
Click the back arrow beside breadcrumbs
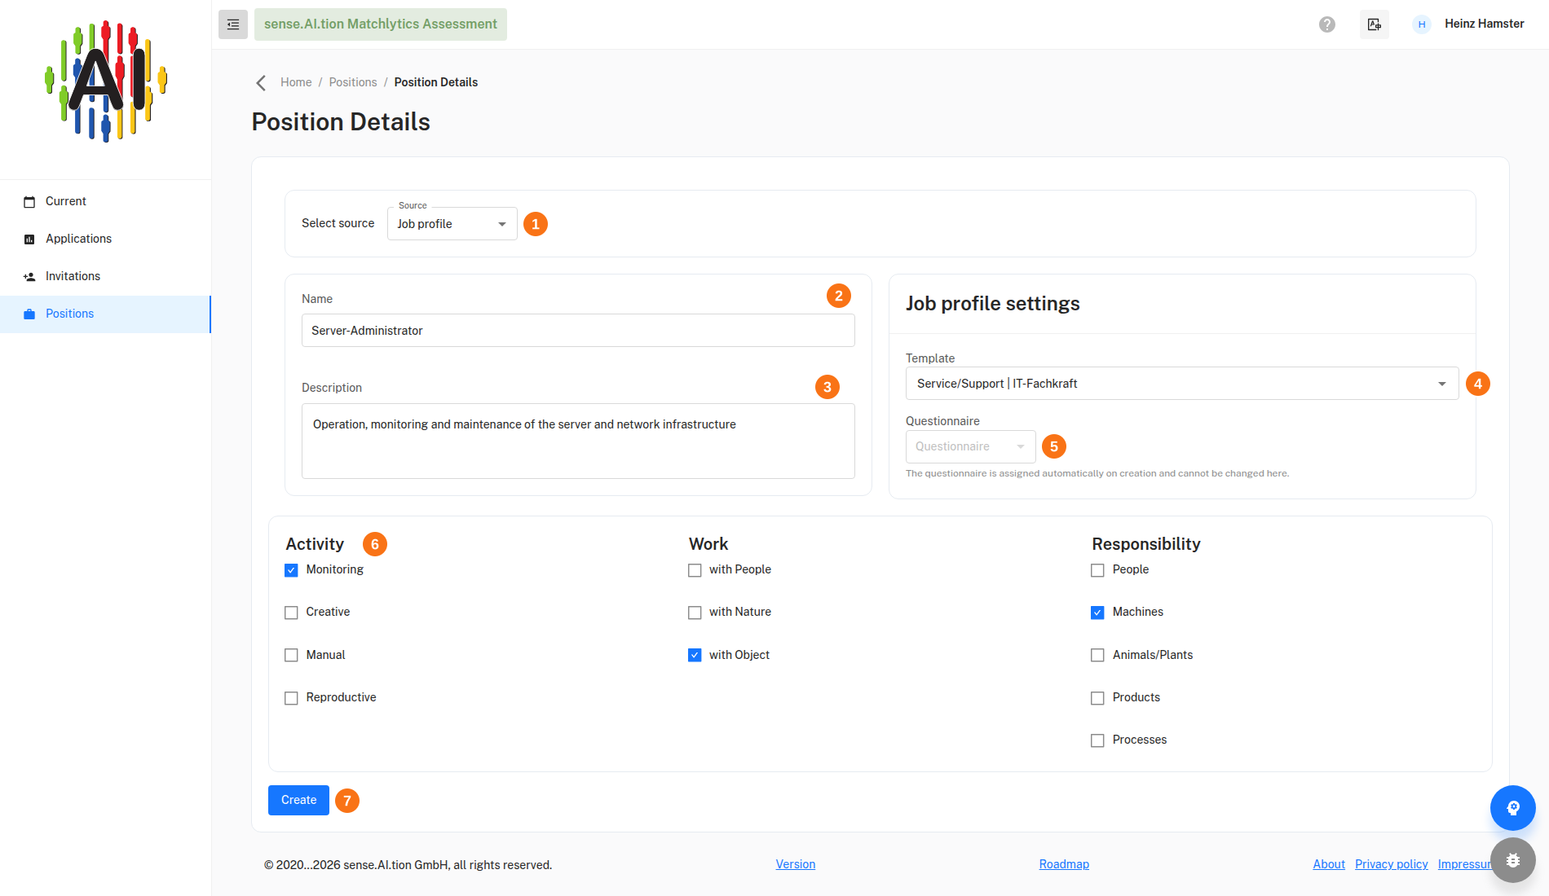(261, 83)
